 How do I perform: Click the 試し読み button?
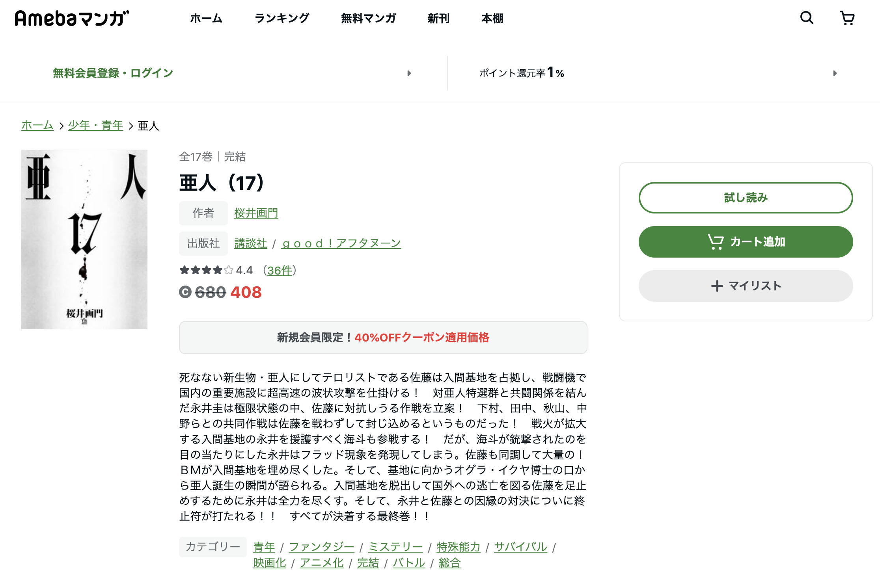coord(746,198)
